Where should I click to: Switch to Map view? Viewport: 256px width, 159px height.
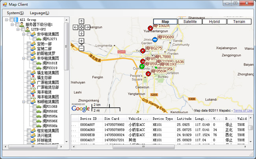pos(165,22)
